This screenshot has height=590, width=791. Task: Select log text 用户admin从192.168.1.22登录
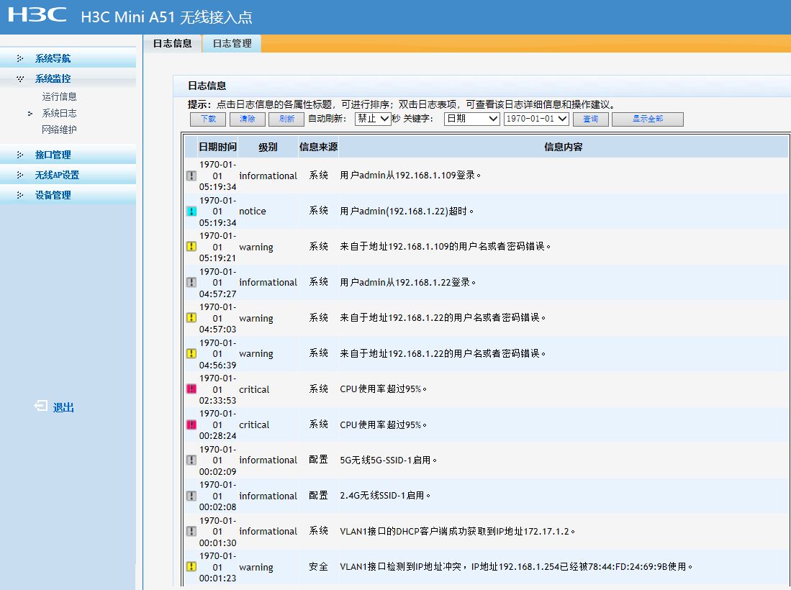407,282
